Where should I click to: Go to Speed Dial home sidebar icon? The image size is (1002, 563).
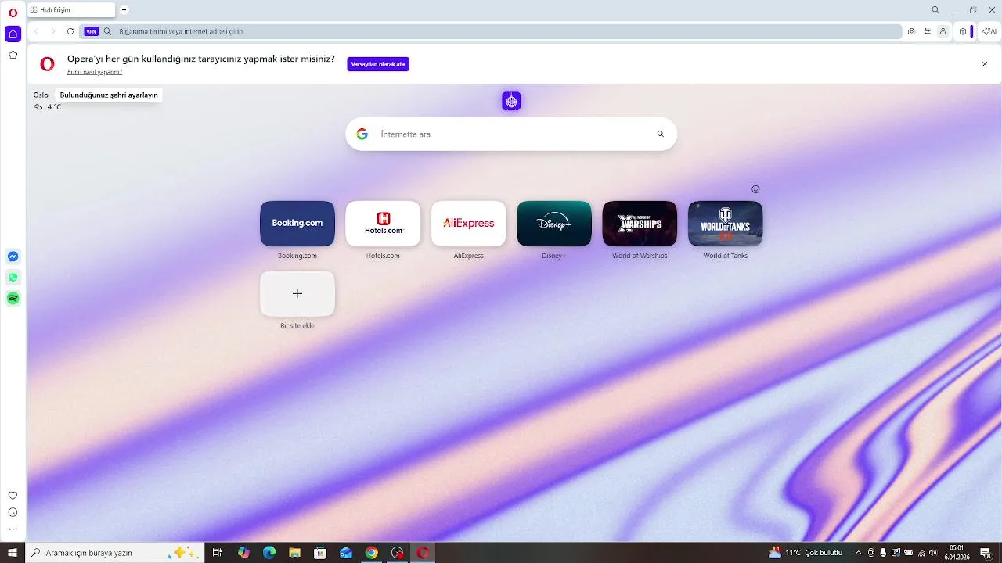tap(13, 34)
